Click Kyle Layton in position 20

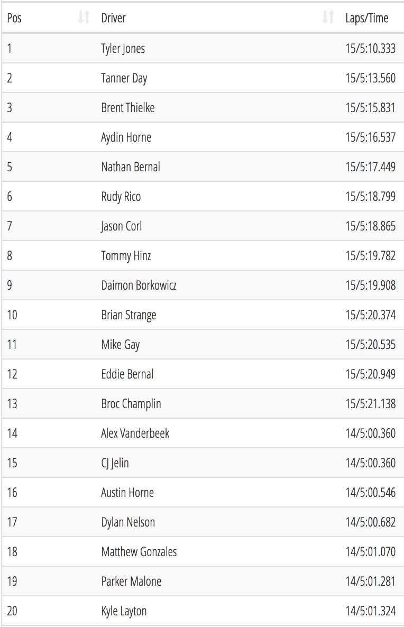pyautogui.click(x=124, y=611)
